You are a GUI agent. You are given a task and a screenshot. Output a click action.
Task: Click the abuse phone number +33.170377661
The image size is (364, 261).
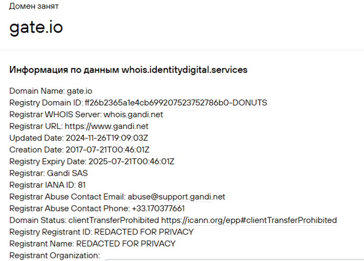pyautogui.click(x=158, y=208)
